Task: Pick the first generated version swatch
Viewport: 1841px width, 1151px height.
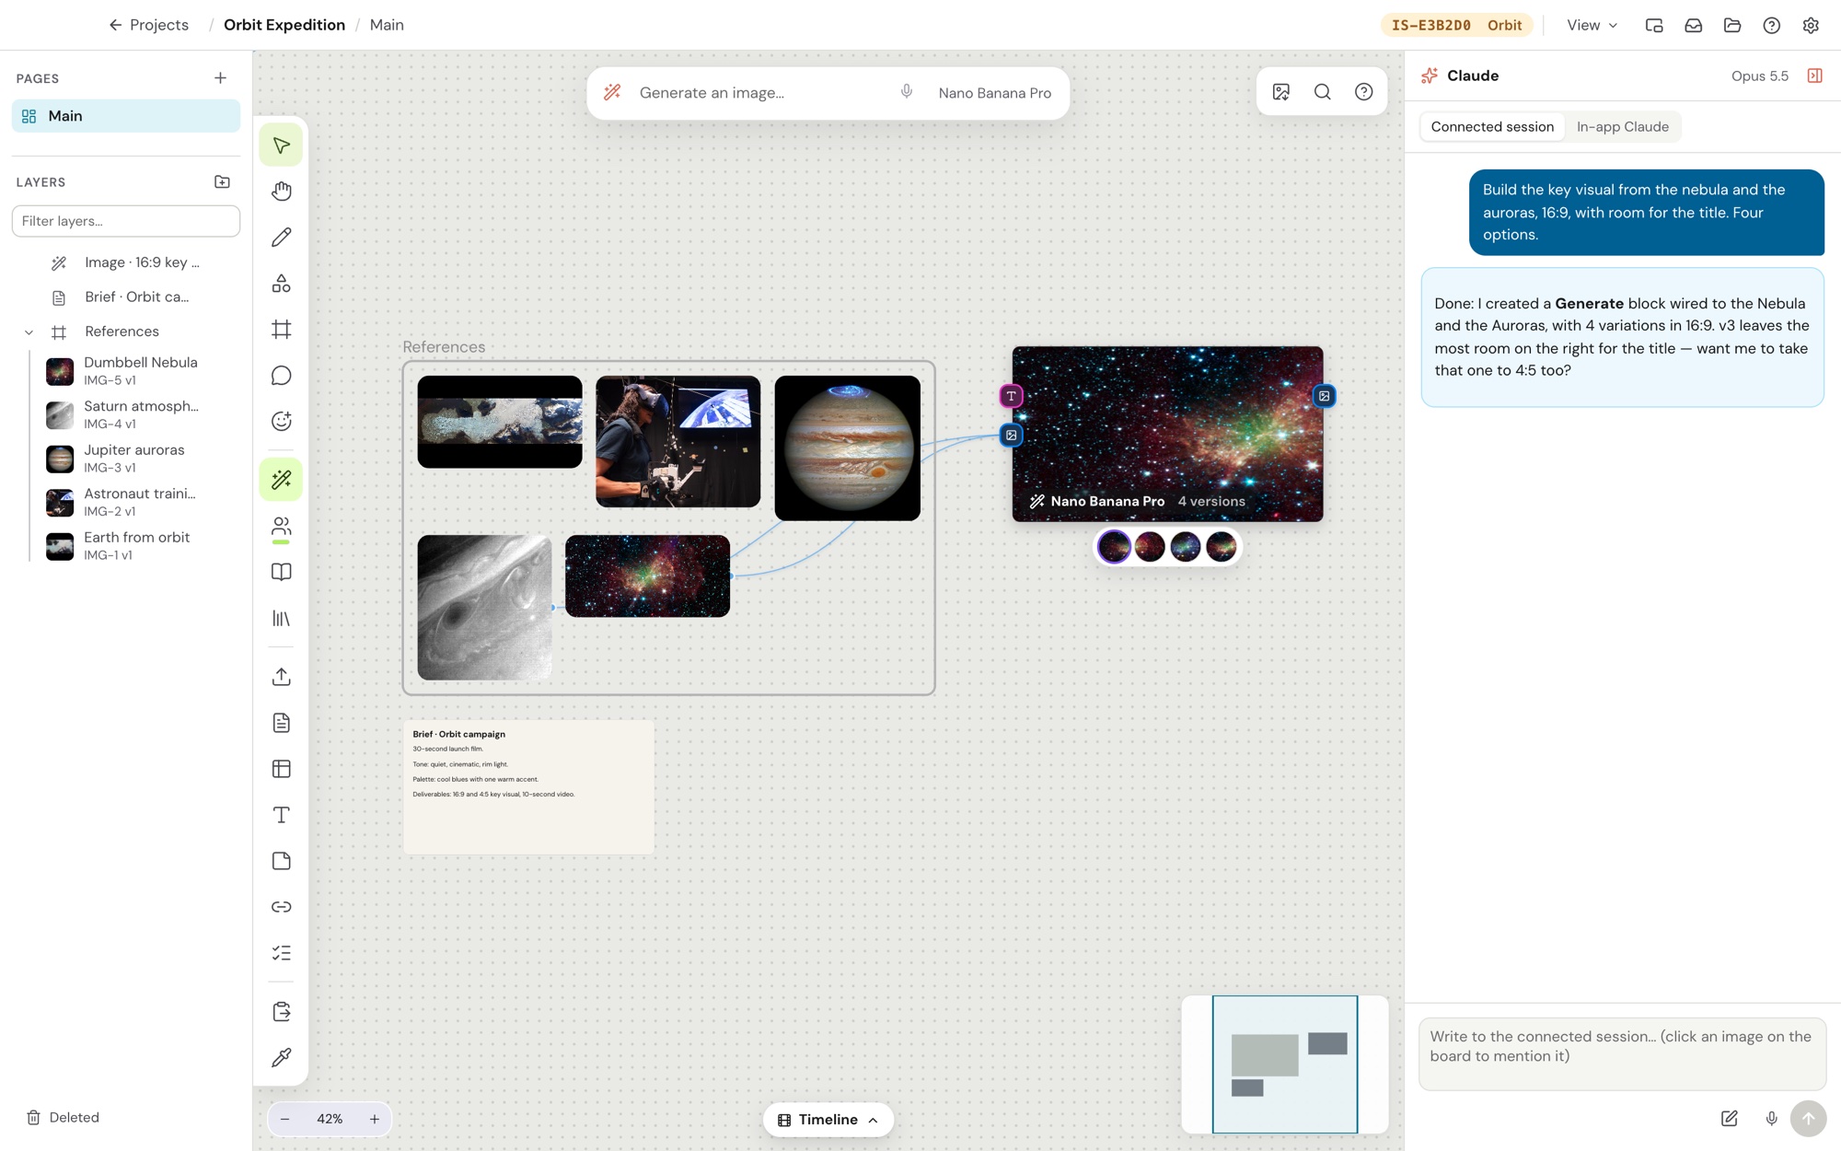Action: [1114, 547]
